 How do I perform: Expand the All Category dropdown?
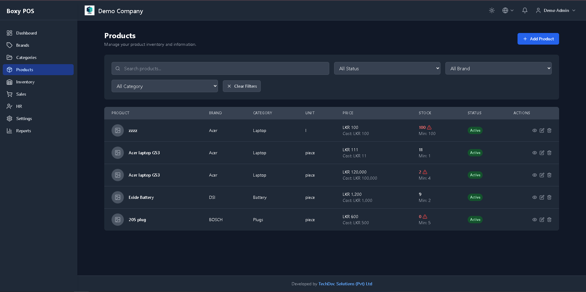[165, 86]
